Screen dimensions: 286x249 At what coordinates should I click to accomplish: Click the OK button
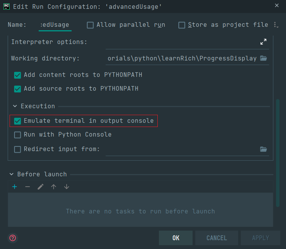pos(176,238)
